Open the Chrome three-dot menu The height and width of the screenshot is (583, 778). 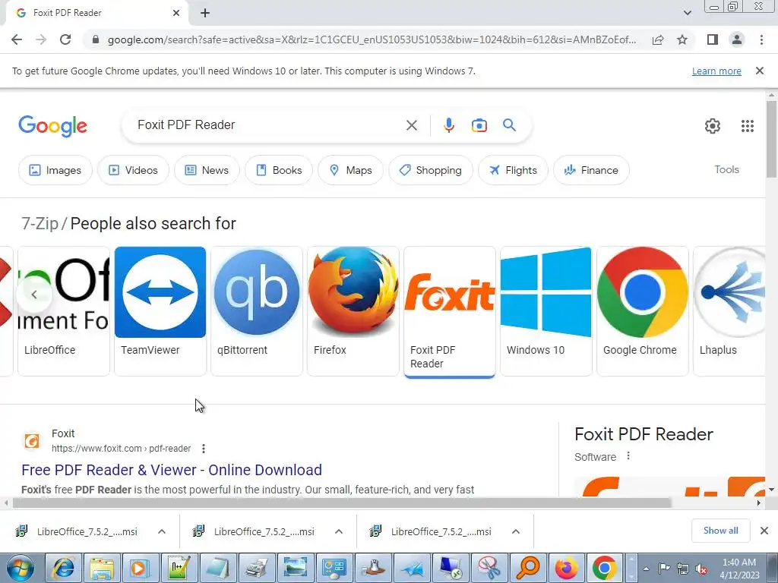pyautogui.click(x=761, y=39)
